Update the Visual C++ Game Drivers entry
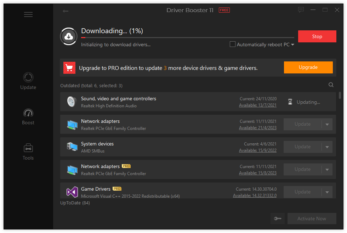The image size is (347, 233). click(x=302, y=192)
